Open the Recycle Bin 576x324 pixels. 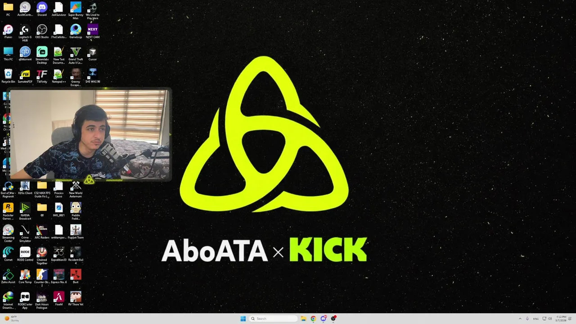8,76
